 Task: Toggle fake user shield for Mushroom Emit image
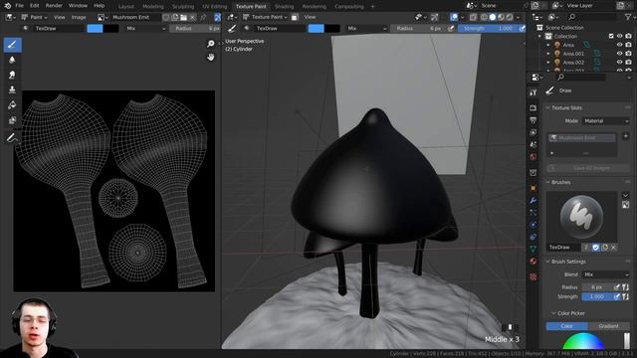pyautogui.click(x=166, y=17)
